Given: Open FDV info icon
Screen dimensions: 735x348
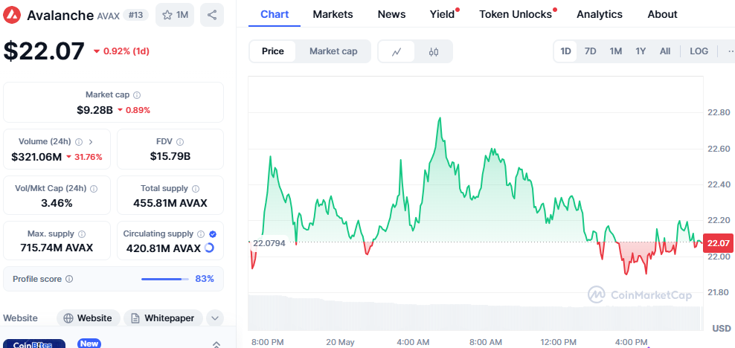Looking at the screenshot, I should click(x=180, y=141).
